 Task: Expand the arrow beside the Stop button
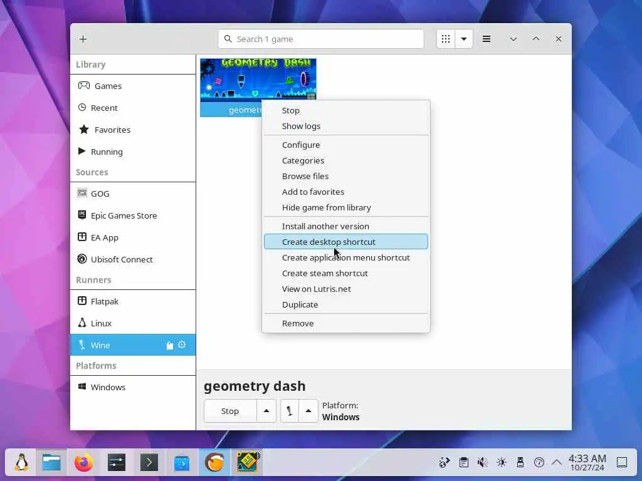(x=266, y=411)
